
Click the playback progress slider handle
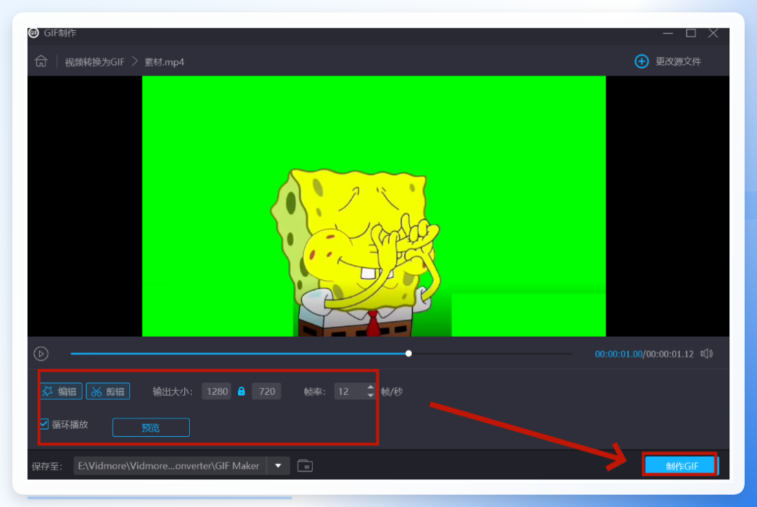(408, 354)
